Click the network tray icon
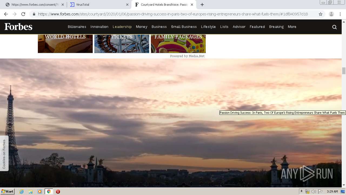The height and width of the screenshot is (195, 346). pos(307,191)
